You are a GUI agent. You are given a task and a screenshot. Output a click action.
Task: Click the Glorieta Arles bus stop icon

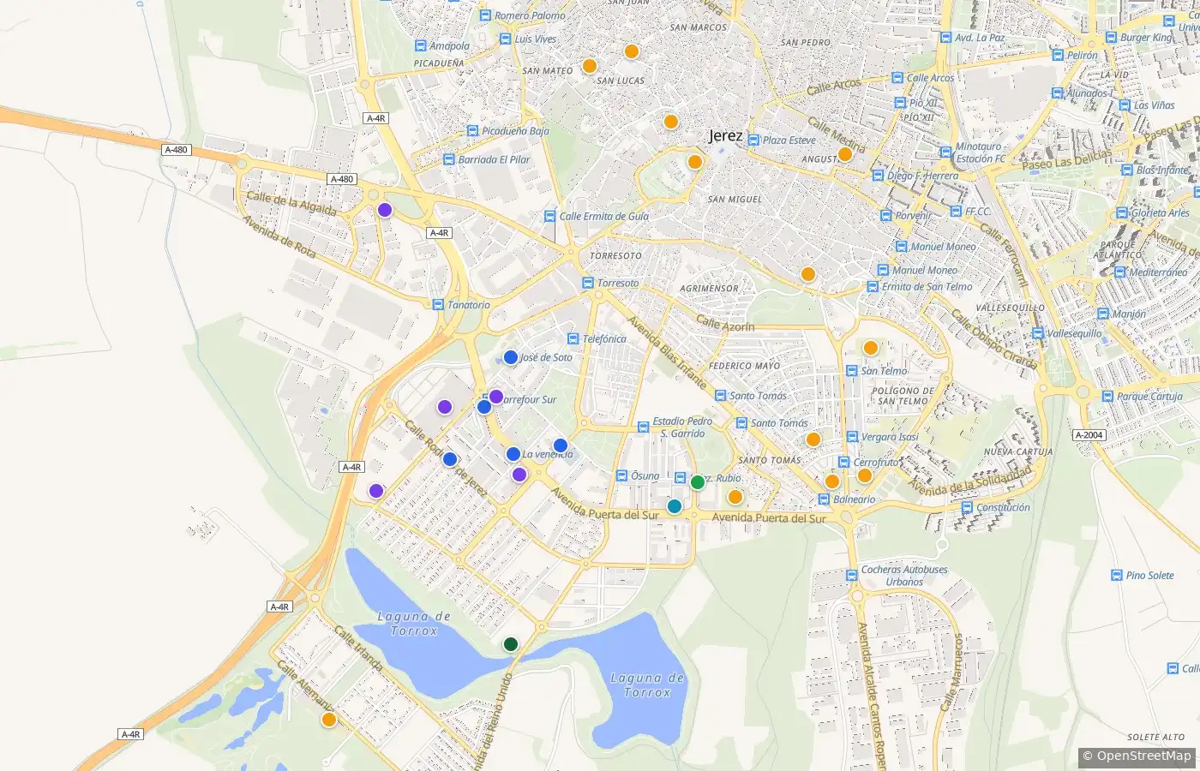(1122, 213)
